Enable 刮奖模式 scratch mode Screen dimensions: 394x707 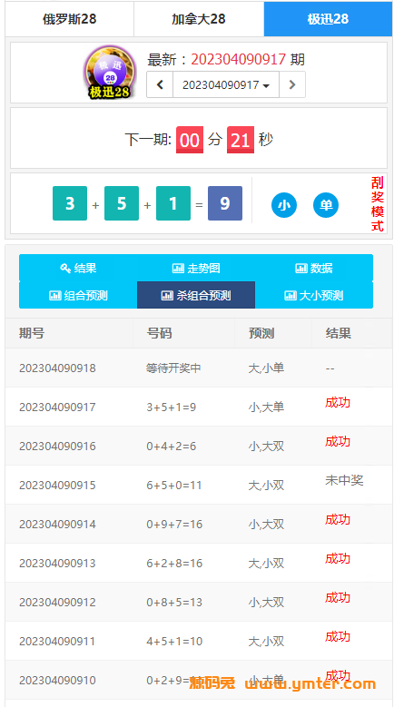click(378, 204)
